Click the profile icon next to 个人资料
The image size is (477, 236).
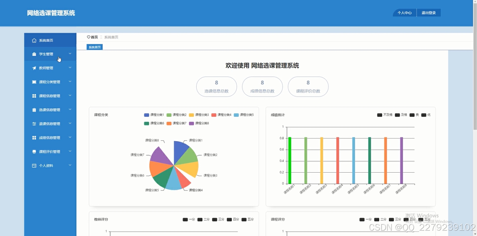tap(33, 165)
